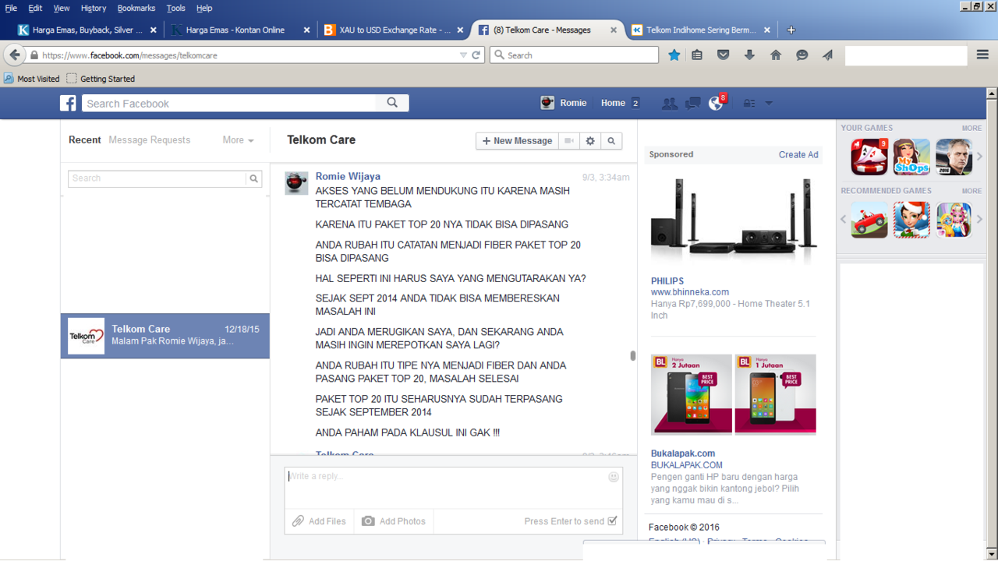Viewport: 998px width, 561px height.
Task: Click the Zynga Poker game icon
Action: click(869, 157)
